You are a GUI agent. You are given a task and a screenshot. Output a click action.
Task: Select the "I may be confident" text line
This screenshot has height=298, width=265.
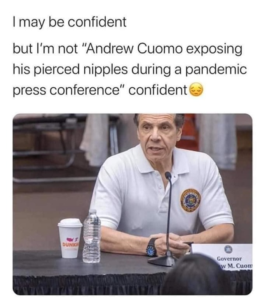70,22
